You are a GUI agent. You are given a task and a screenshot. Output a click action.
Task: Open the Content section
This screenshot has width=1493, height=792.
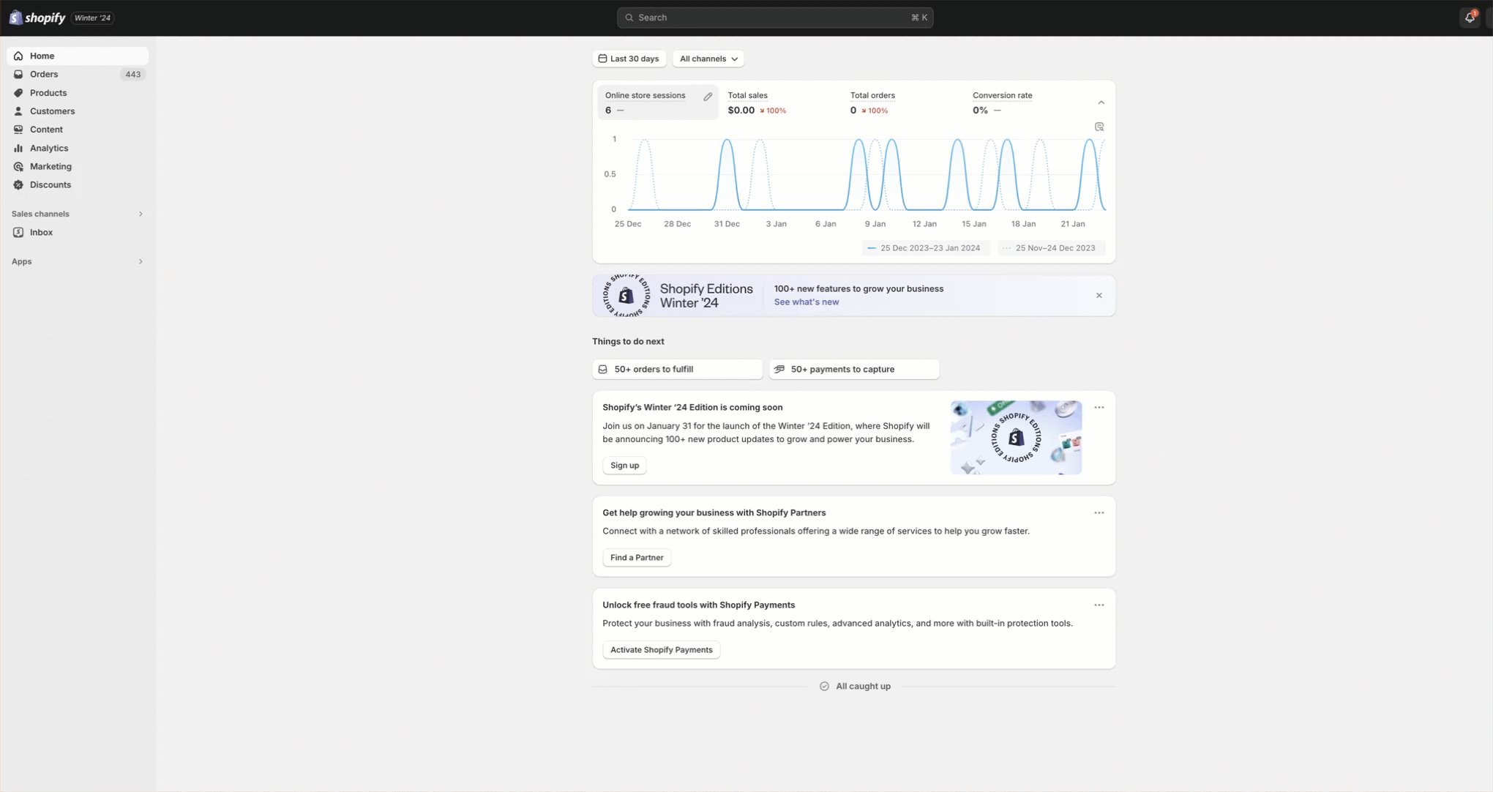tap(78, 130)
